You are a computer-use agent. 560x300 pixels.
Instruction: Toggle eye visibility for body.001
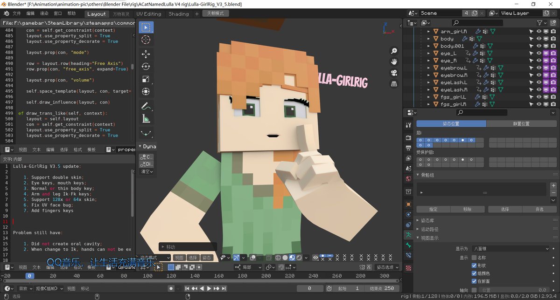pyautogui.click(x=539, y=46)
